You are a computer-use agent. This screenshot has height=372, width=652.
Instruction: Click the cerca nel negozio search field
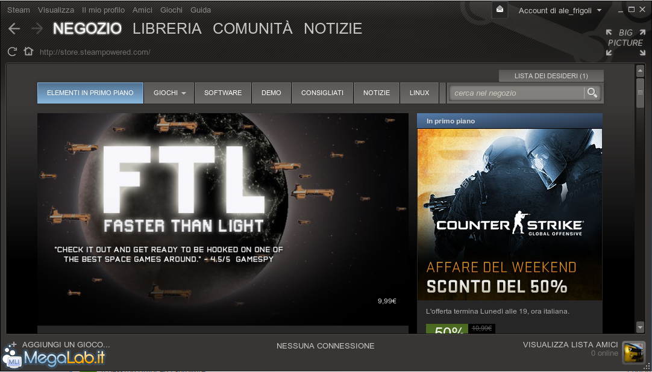[517, 93]
